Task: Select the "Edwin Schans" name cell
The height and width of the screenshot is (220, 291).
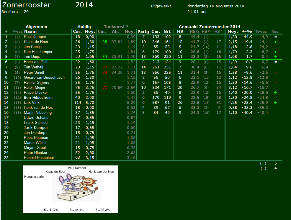Action: point(36,117)
